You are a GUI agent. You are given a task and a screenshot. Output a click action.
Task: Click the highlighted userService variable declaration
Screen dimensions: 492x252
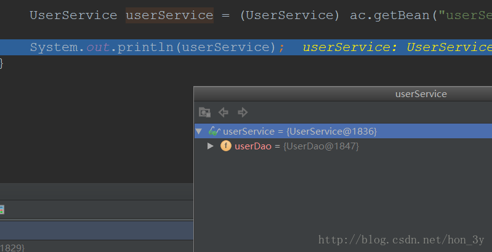[x=169, y=15]
